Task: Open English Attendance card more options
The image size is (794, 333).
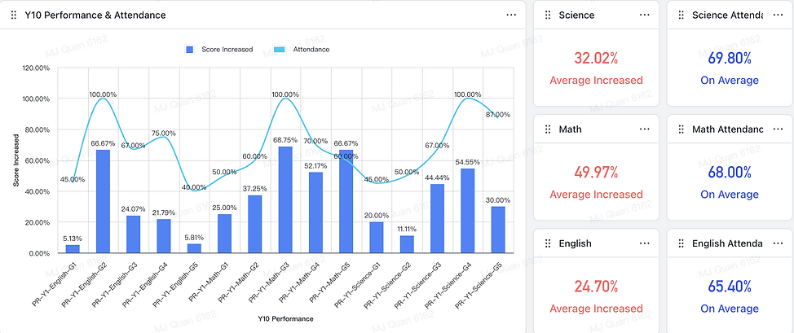Action: coord(778,243)
